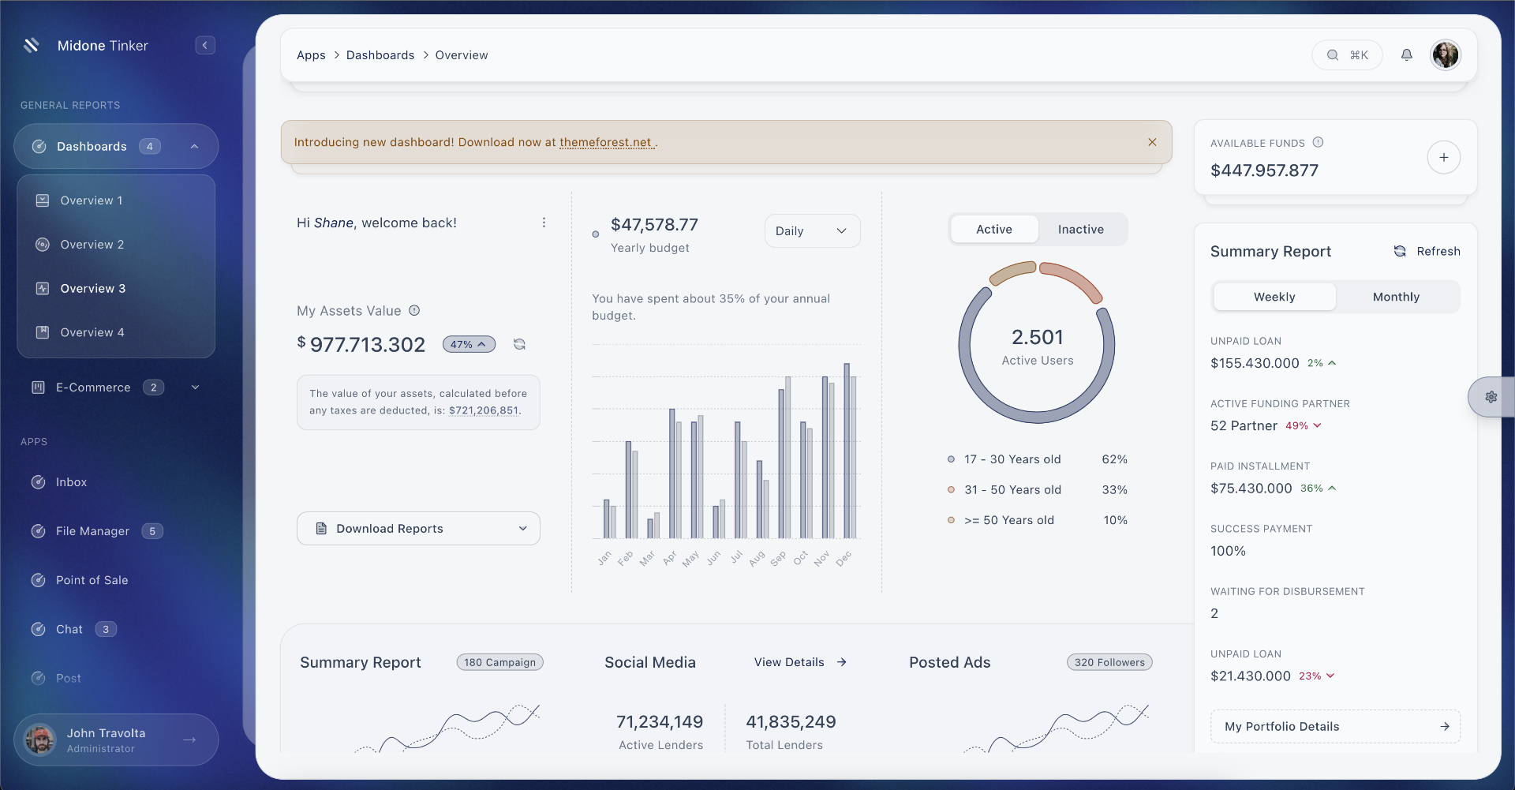Screen dimensions: 1515x790
Task: Click the Refresh icon in Summary Report
Action: (x=1400, y=251)
